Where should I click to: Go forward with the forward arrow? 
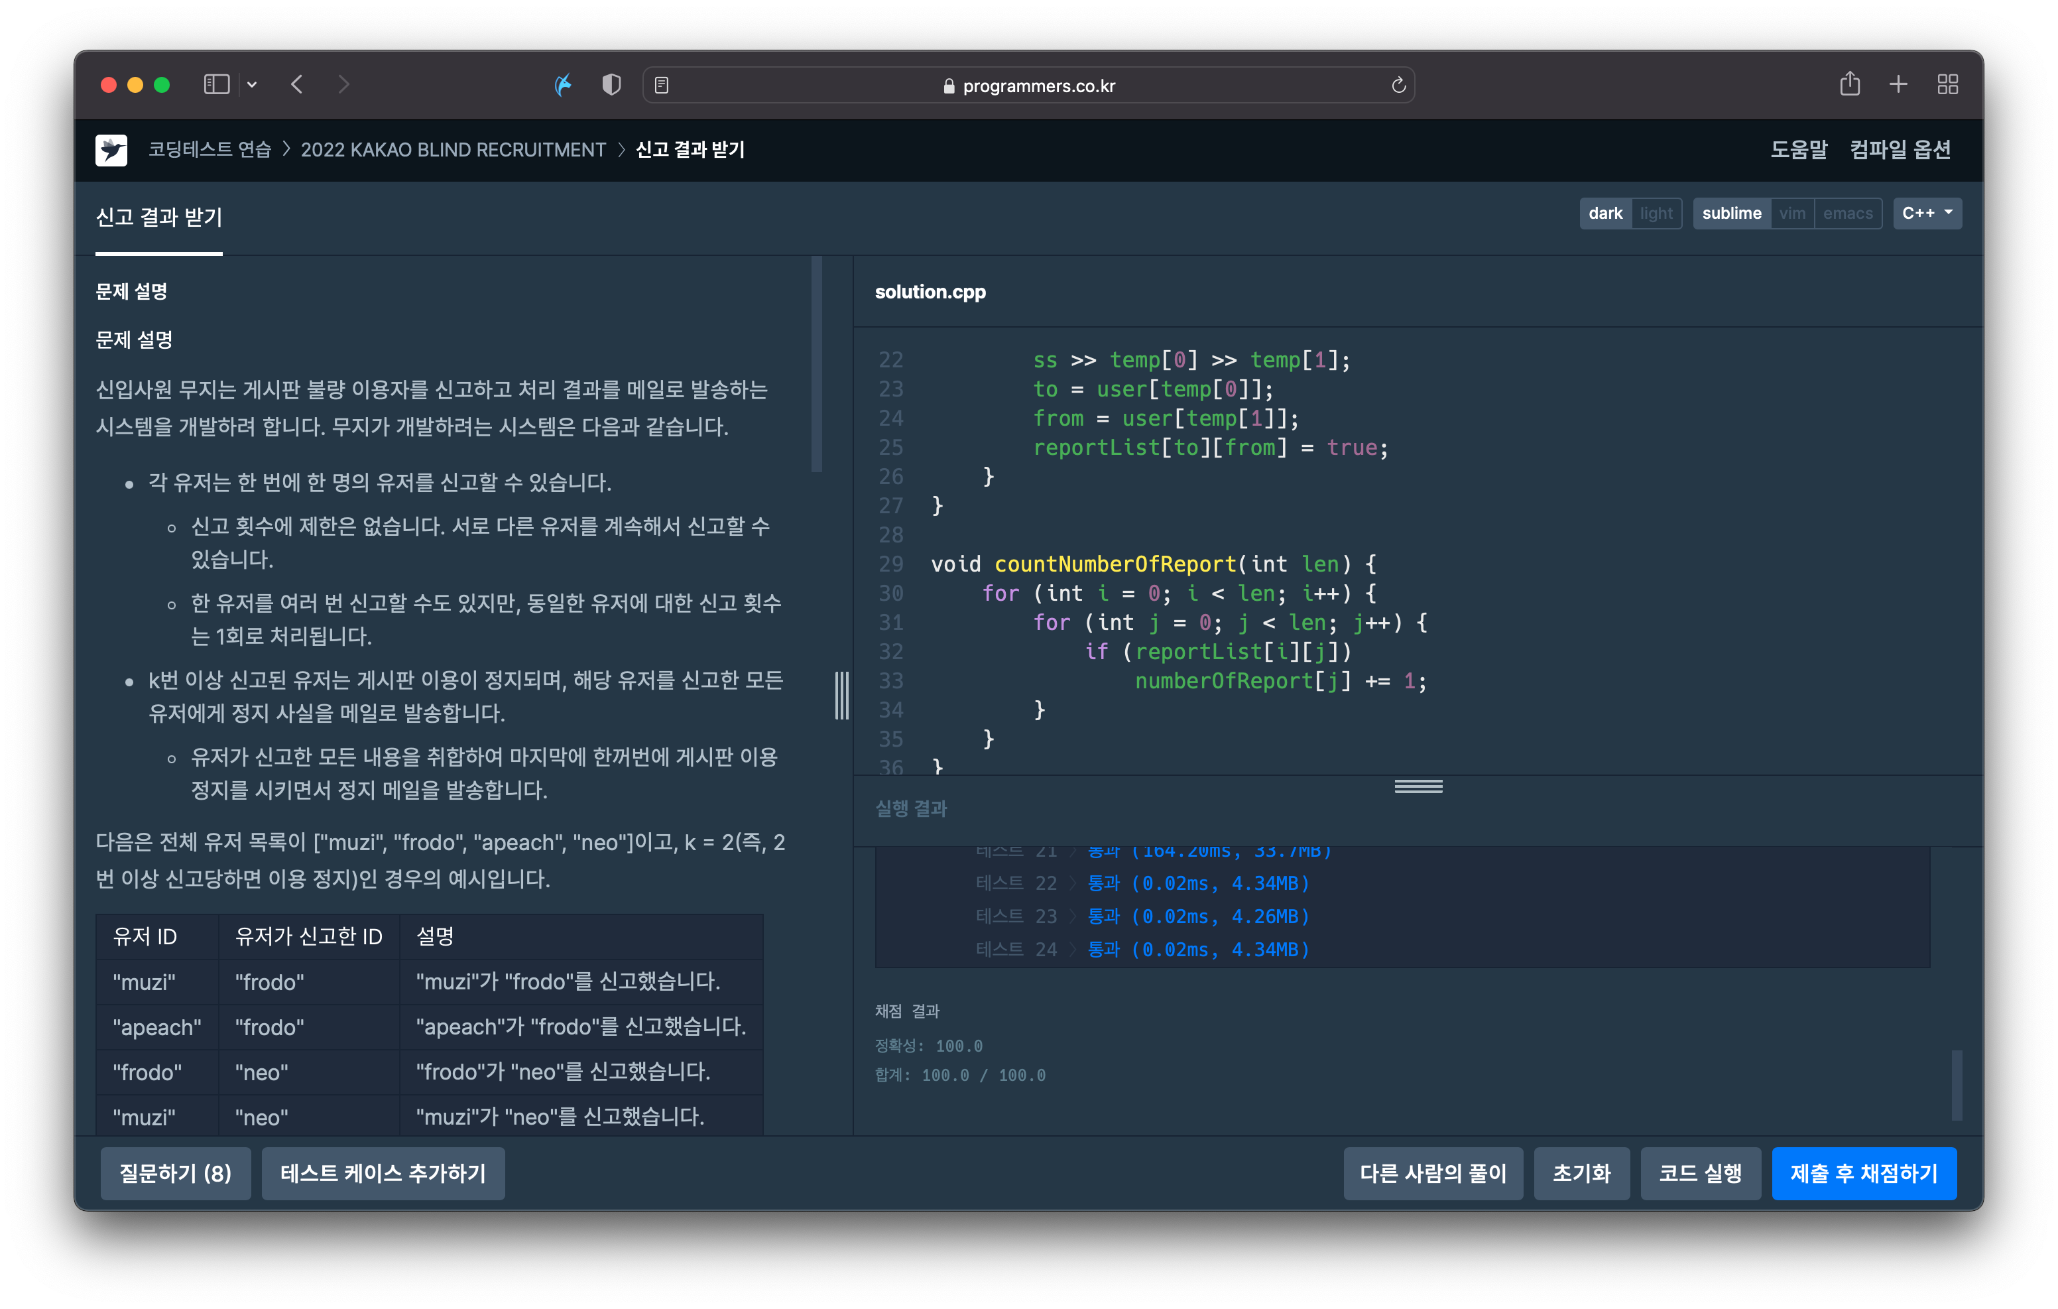pyautogui.click(x=343, y=85)
